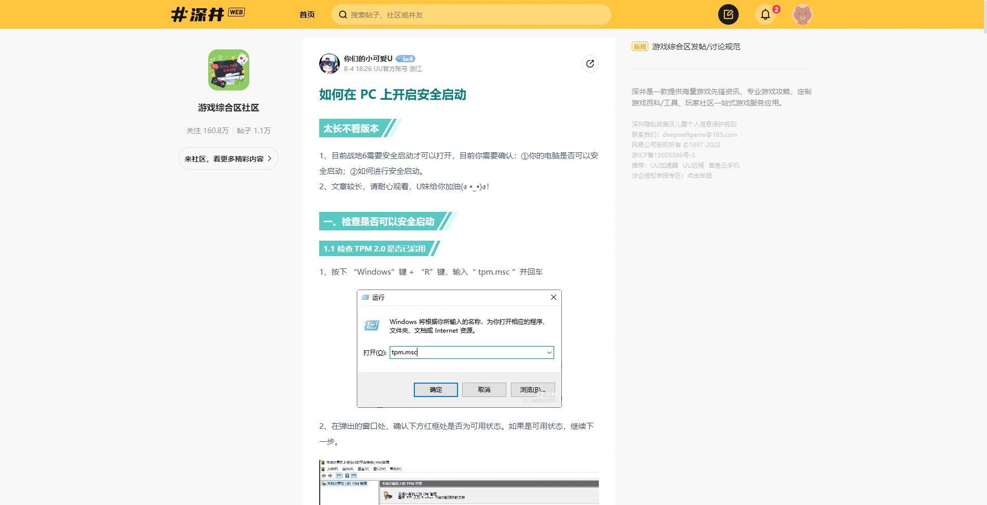The image size is (987, 505).
Task: Click the 章鱼云手机 link
Action: pos(724,165)
